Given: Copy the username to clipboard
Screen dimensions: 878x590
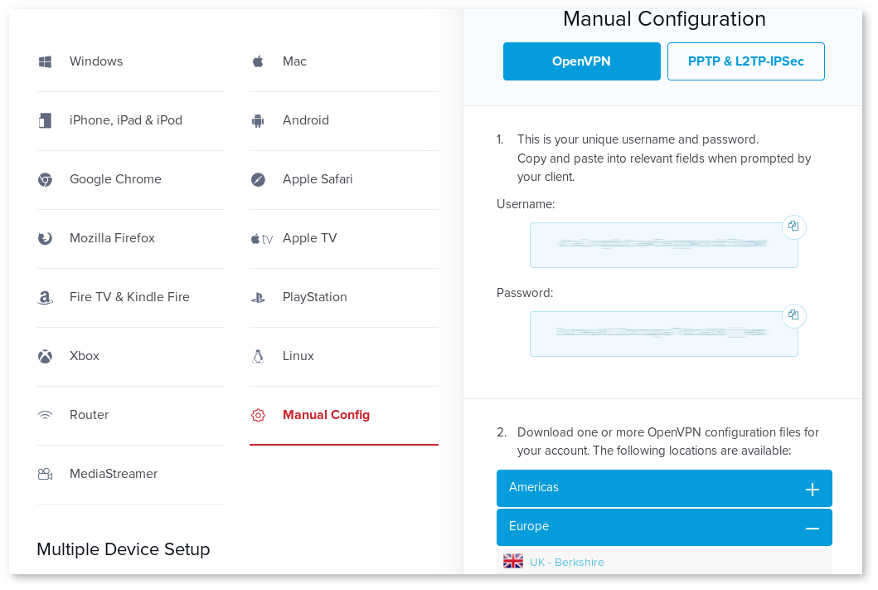Looking at the screenshot, I should tap(793, 227).
